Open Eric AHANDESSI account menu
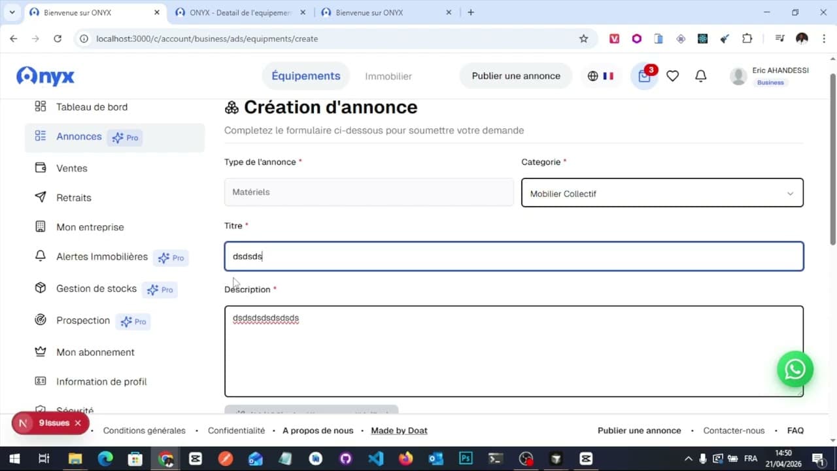The height and width of the screenshot is (471, 837). (x=770, y=76)
